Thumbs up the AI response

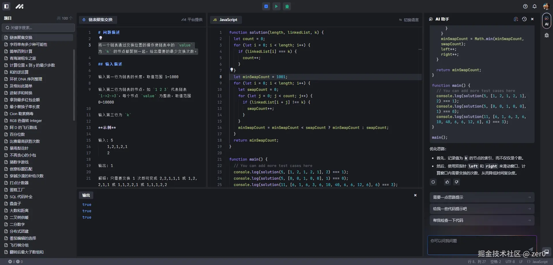point(447,182)
